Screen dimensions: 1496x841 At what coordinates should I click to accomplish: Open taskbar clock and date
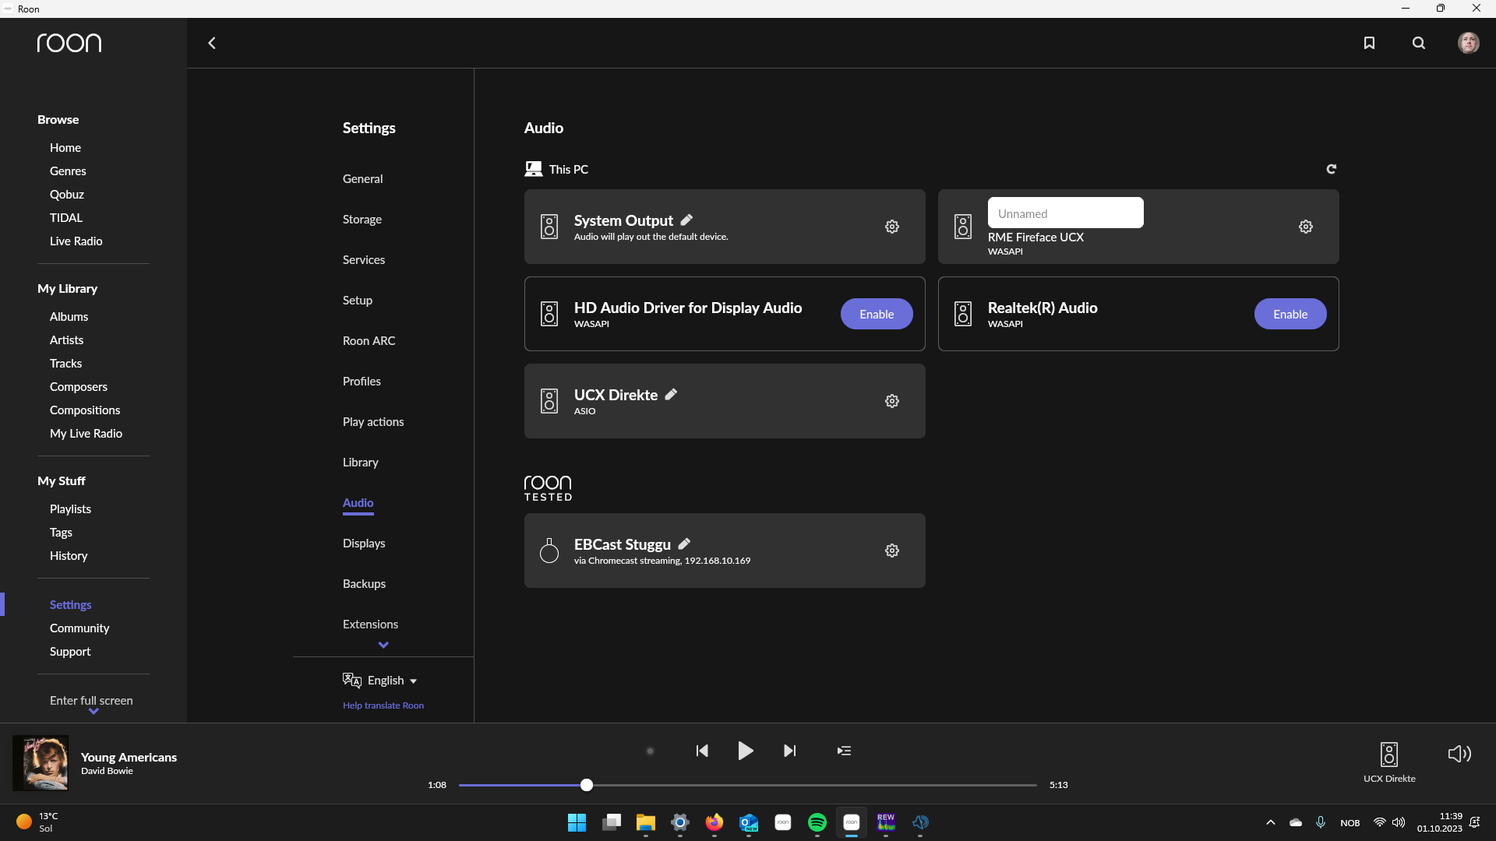pos(1440,822)
